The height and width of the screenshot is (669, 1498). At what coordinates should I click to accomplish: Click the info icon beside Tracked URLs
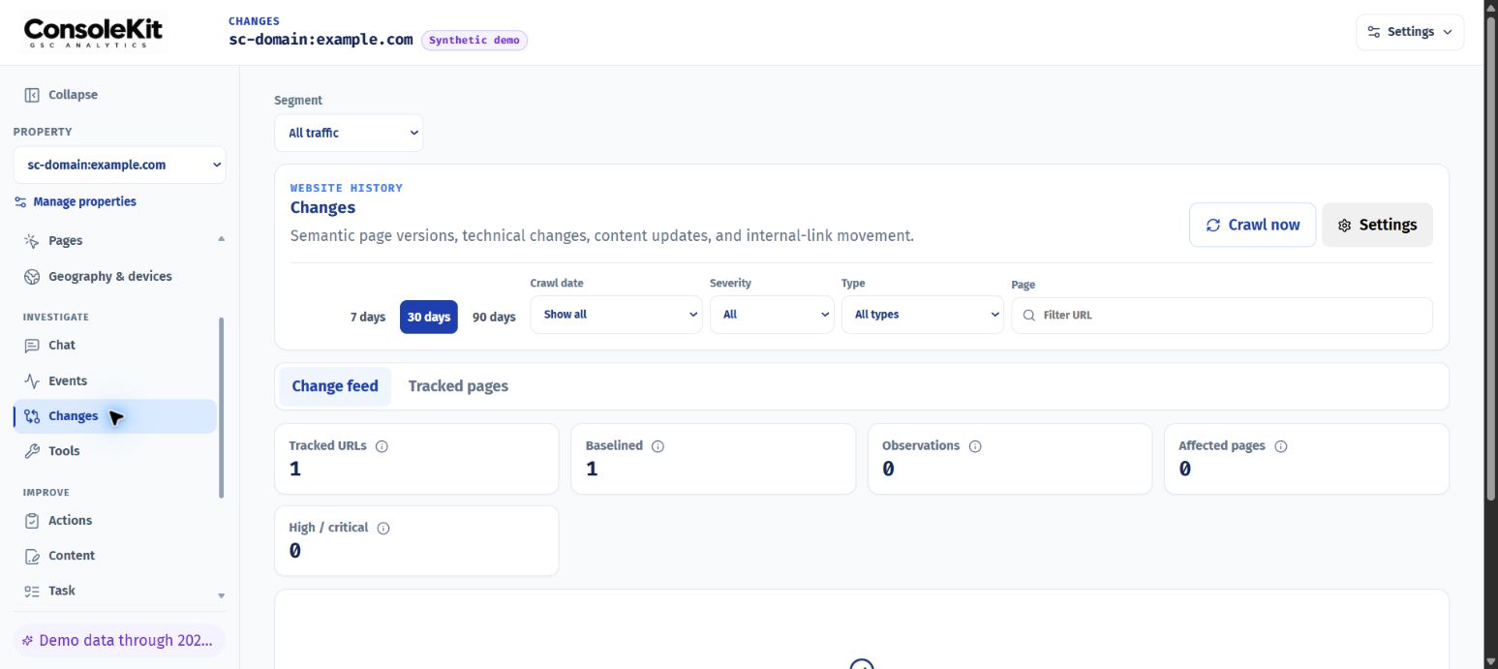click(x=382, y=447)
